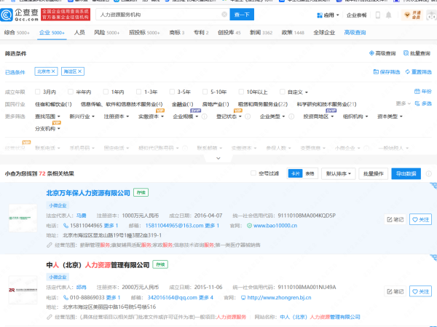The width and height of the screenshot is (437, 327).
Task: Expand the 登记状态 dropdown
Action: pyautogui.click(x=229, y=117)
